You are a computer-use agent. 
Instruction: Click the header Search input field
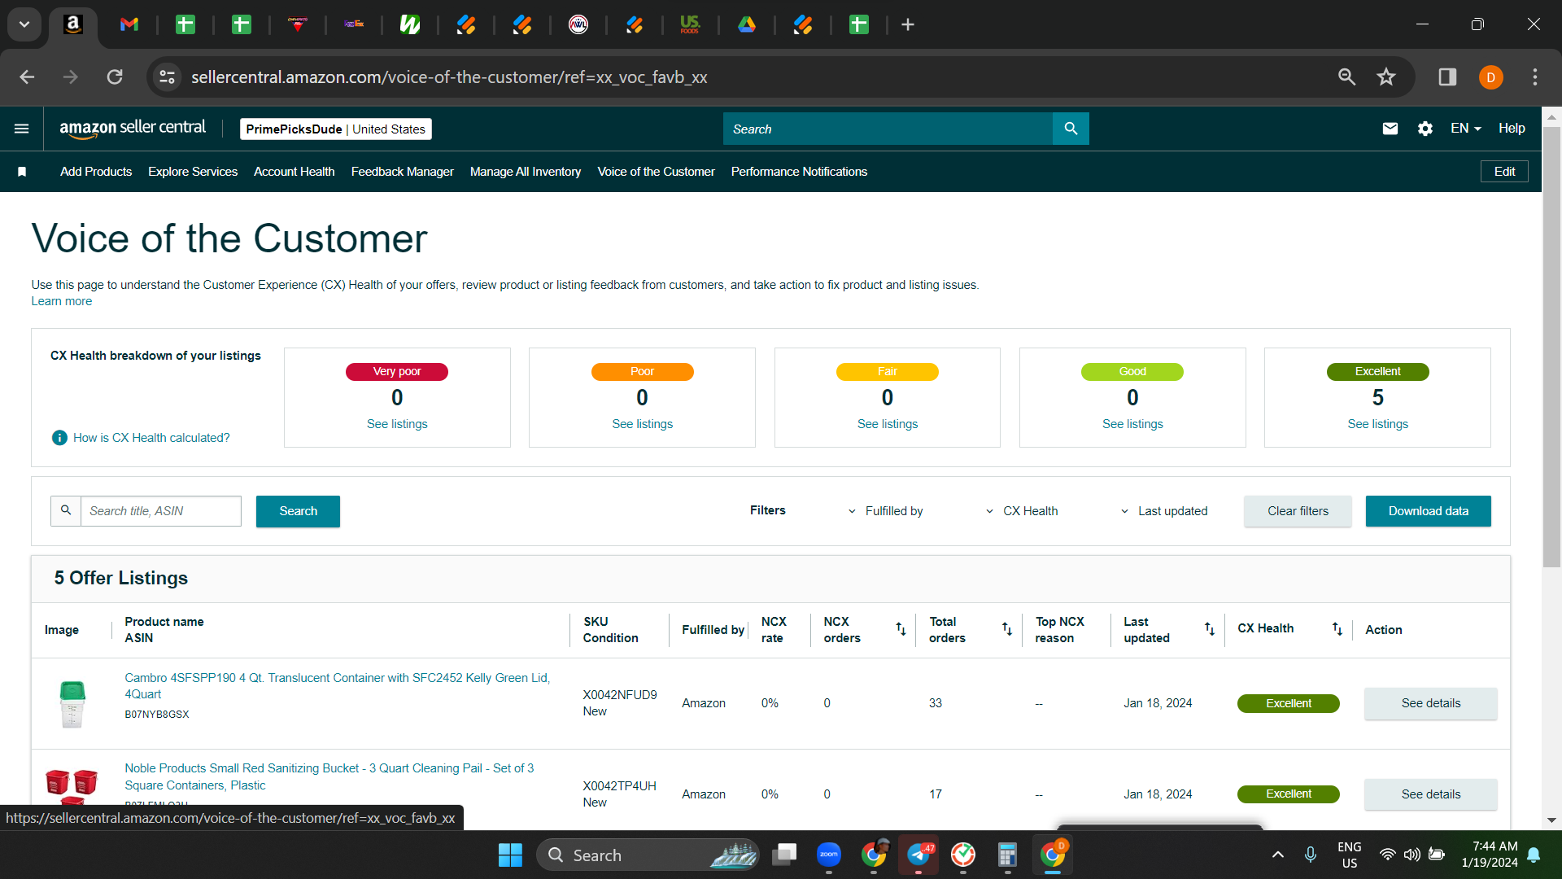point(888,129)
